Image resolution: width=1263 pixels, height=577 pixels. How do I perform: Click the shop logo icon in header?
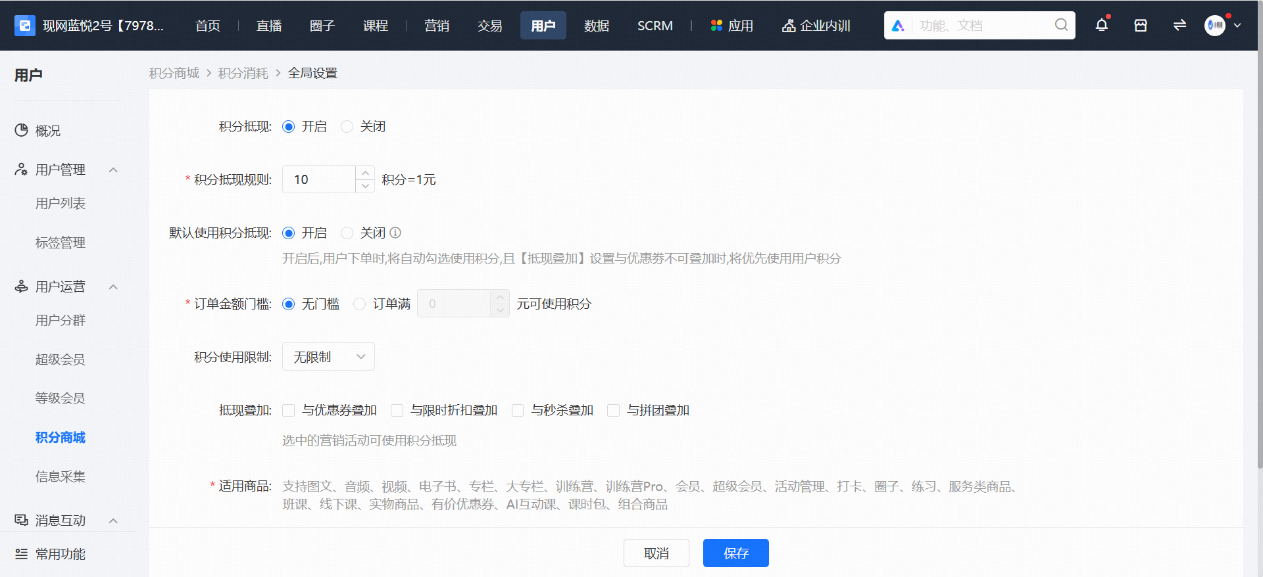click(x=25, y=26)
